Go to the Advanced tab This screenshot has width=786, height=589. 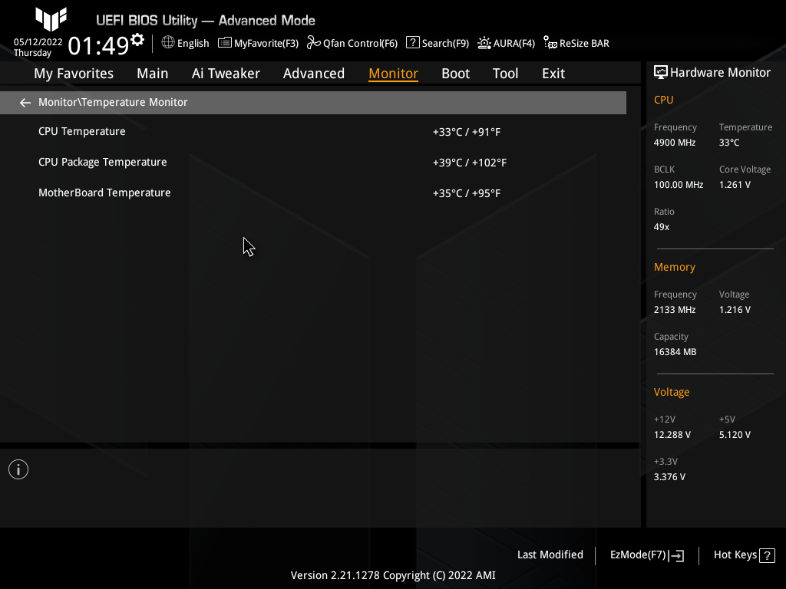(x=314, y=74)
